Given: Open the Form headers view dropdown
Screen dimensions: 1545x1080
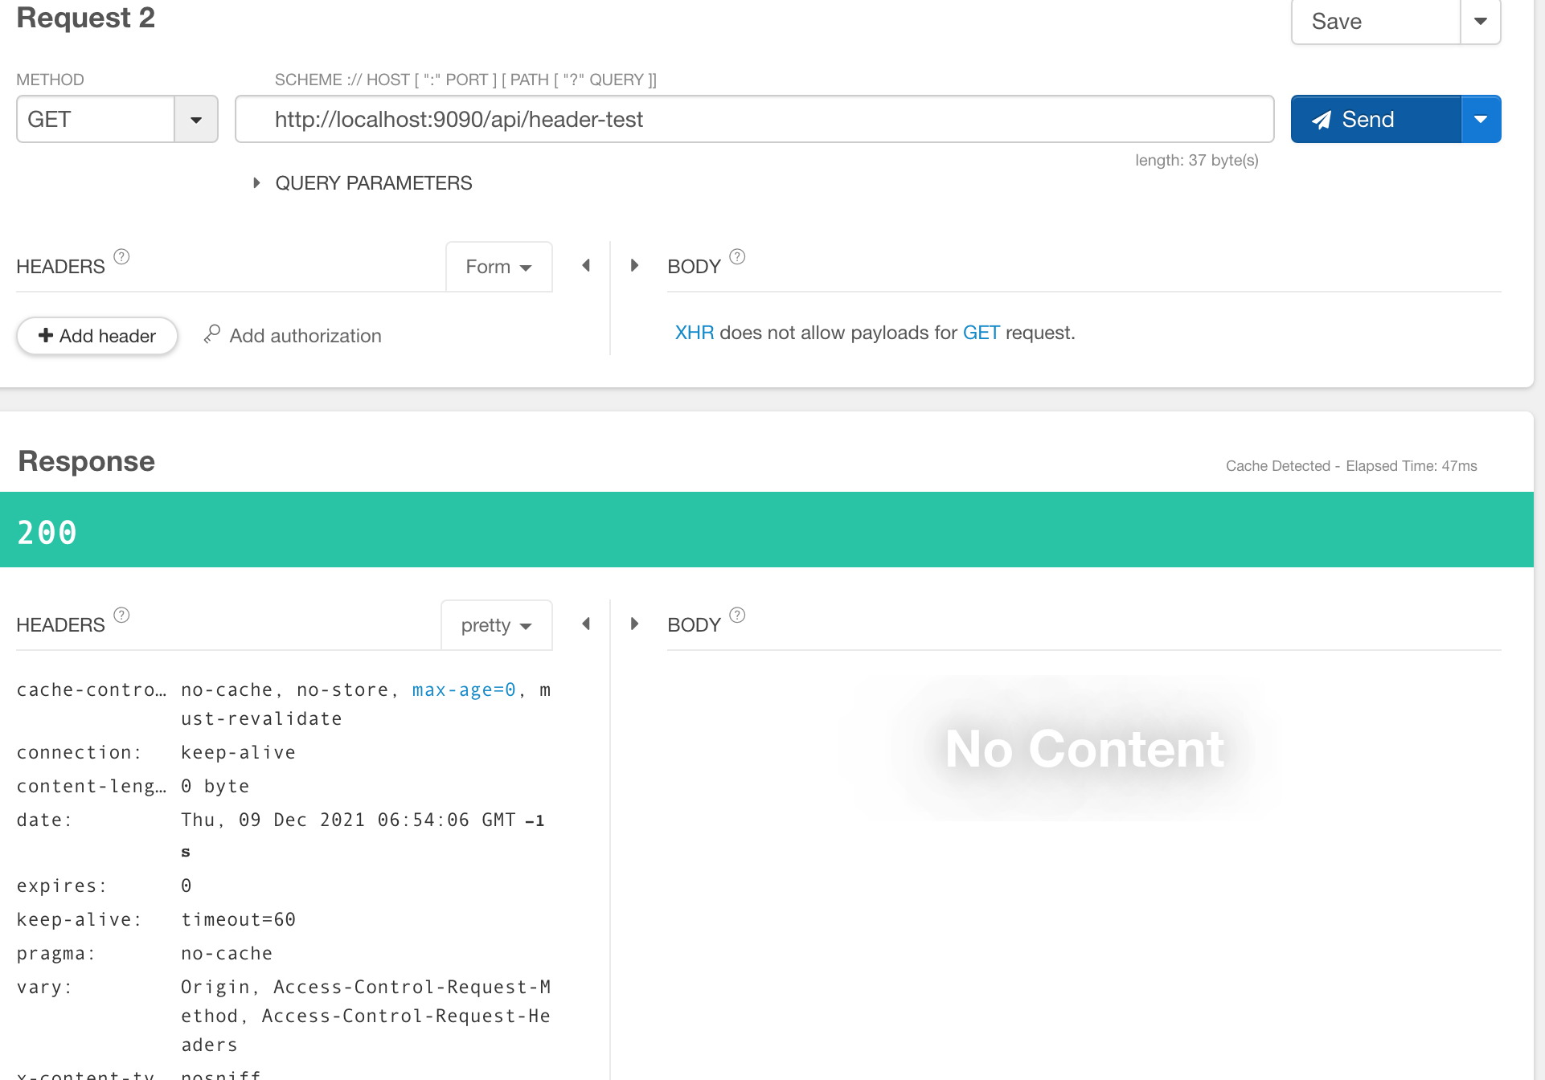Looking at the screenshot, I should point(498,267).
